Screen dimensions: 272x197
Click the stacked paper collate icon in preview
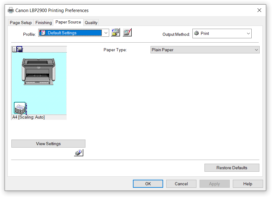(x=20, y=108)
